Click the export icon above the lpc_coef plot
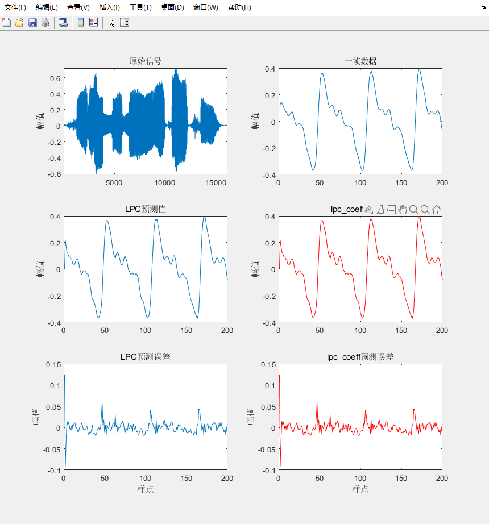 pos(368,210)
